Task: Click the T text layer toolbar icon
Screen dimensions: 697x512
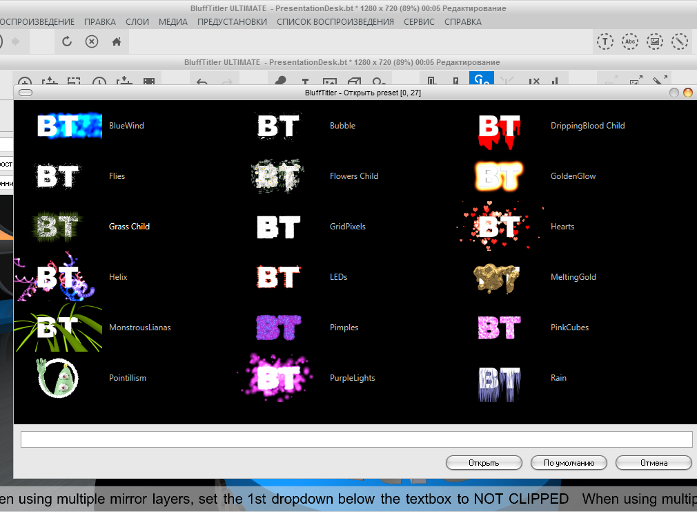Action: coord(305,82)
